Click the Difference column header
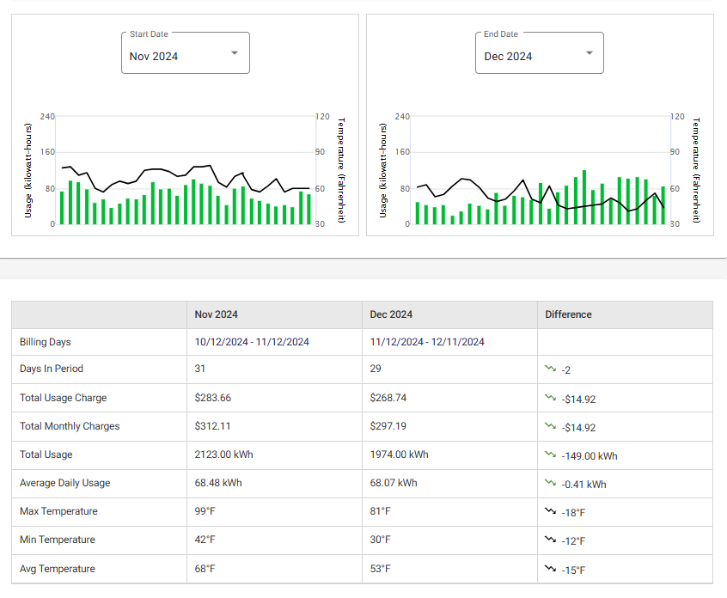Viewport: 727px width, 598px height. point(568,314)
